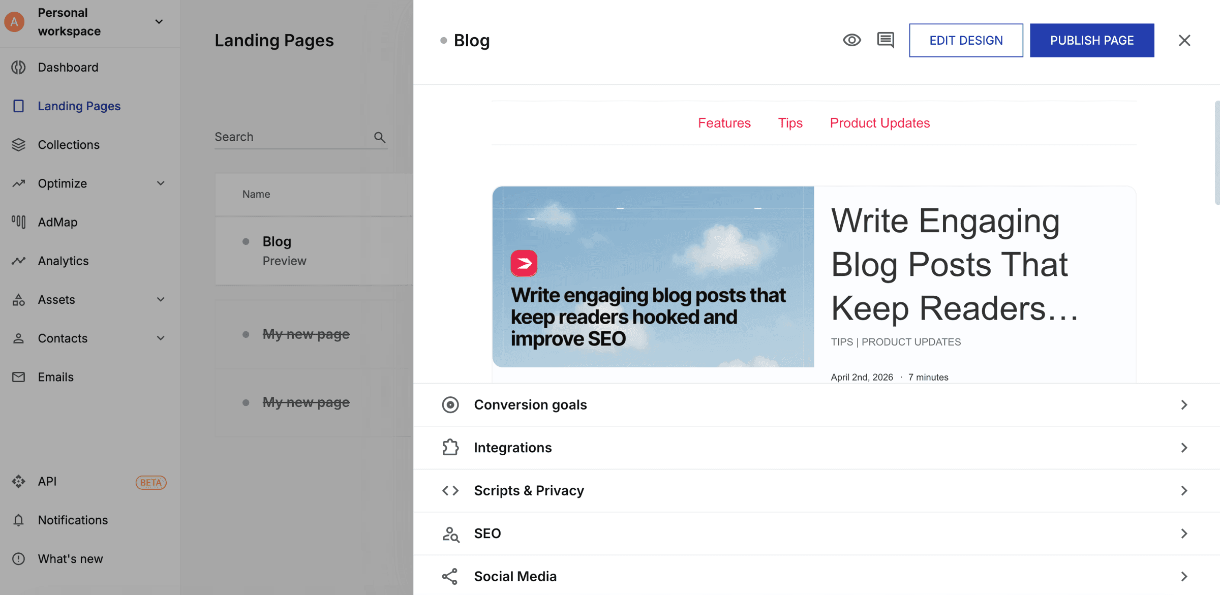
Task: Click the blog post cover thumbnail
Action: 653,277
